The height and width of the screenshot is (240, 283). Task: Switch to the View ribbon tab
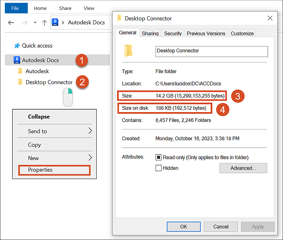tap(89, 8)
